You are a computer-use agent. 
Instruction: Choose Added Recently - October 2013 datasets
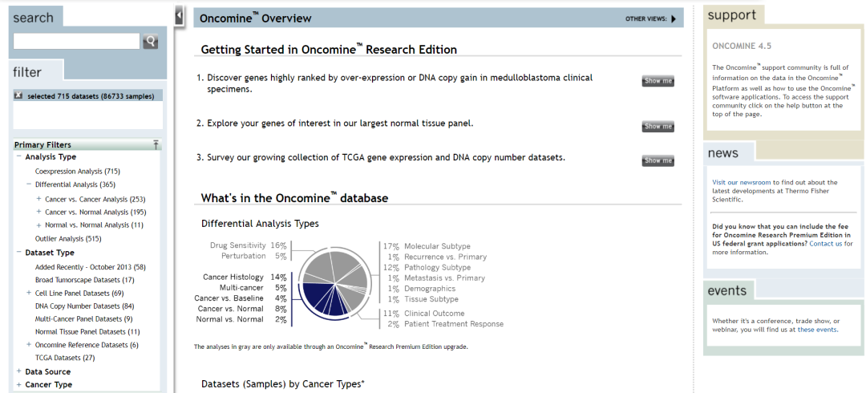click(x=90, y=267)
